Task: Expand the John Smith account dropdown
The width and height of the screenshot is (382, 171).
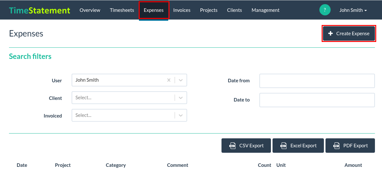Action: [353, 10]
